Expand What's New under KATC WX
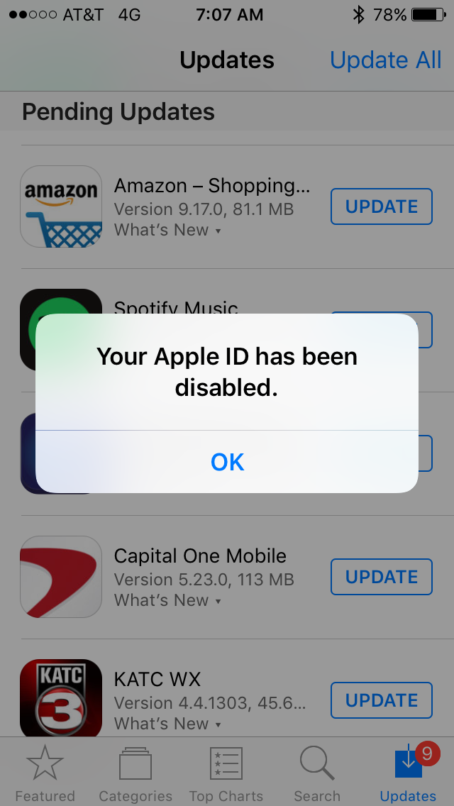 point(167,723)
